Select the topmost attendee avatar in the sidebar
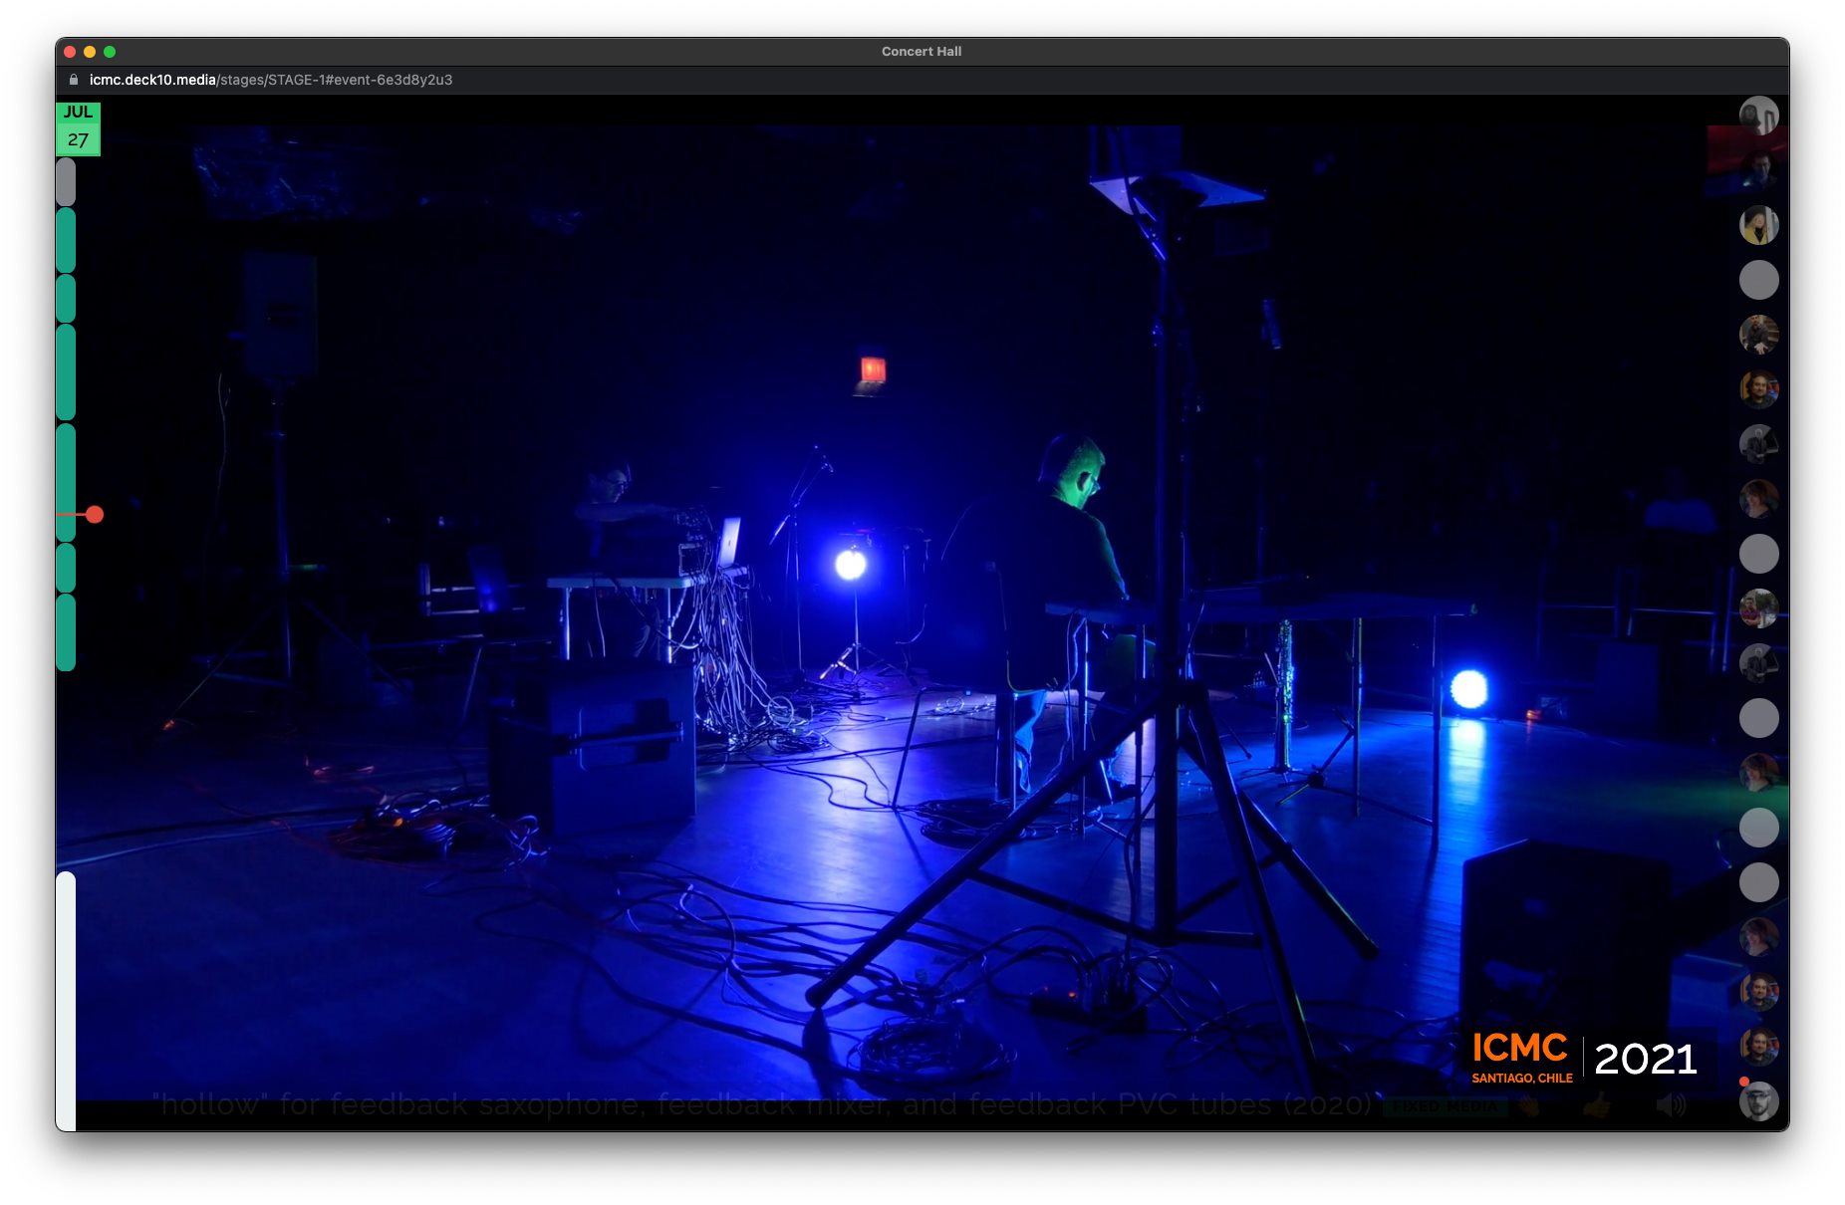Image resolution: width=1845 pixels, height=1205 pixels. 1758,116
